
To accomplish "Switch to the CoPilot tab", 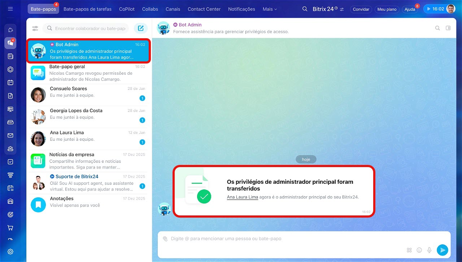I will click(127, 9).
